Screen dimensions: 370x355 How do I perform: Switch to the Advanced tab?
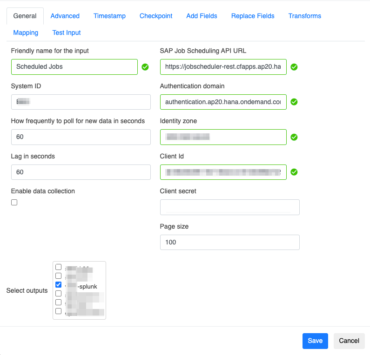click(65, 16)
